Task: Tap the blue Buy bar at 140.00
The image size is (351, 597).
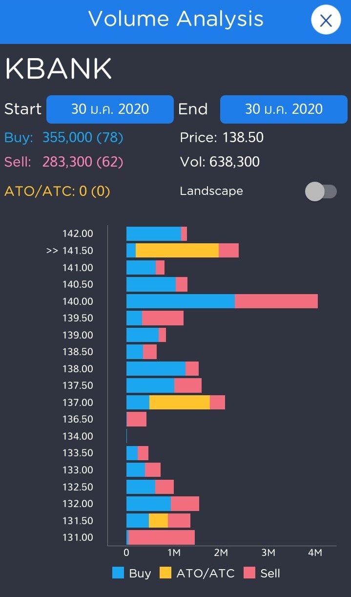Action: pos(180,301)
